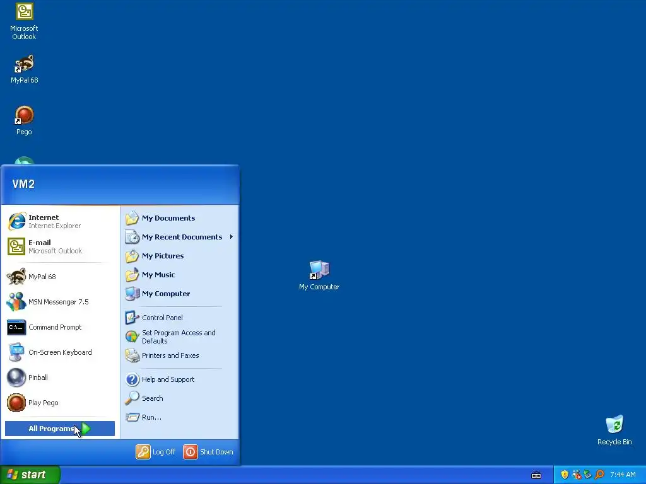Select My Computer icon on desktop
Screen dimensions: 646x484
[319, 275]
